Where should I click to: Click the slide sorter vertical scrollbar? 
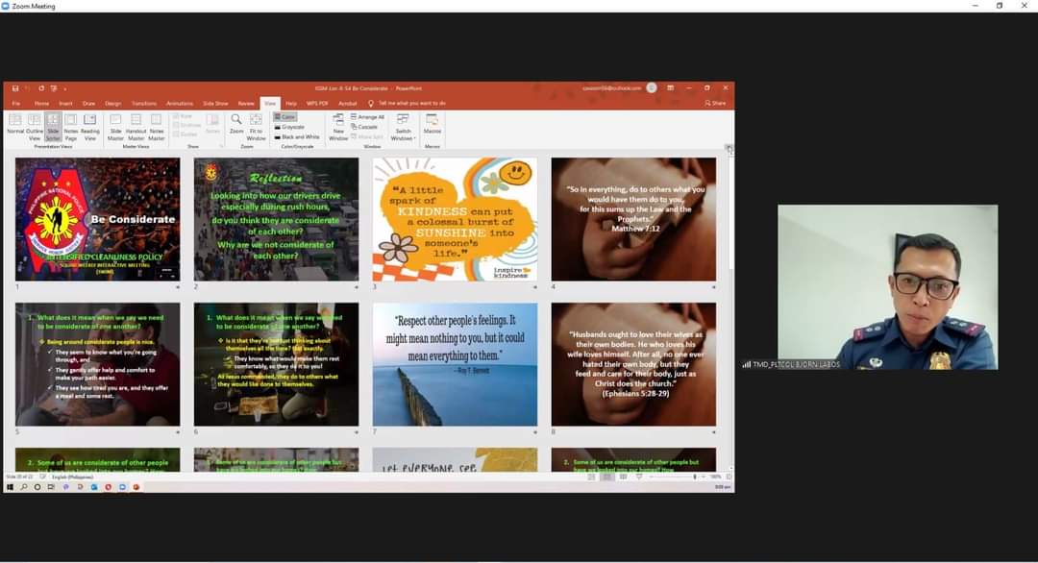click(x=730, y=311)
